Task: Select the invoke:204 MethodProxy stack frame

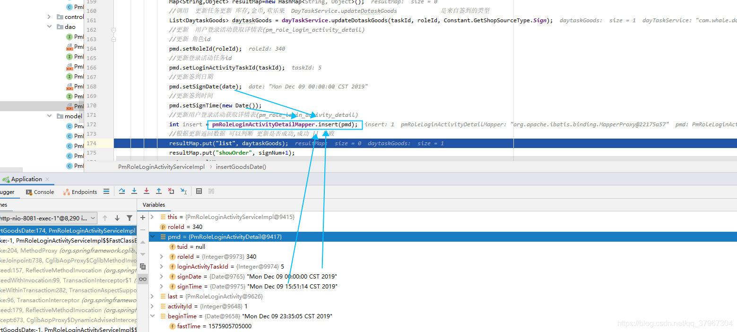Action: [x=68, y=250]
